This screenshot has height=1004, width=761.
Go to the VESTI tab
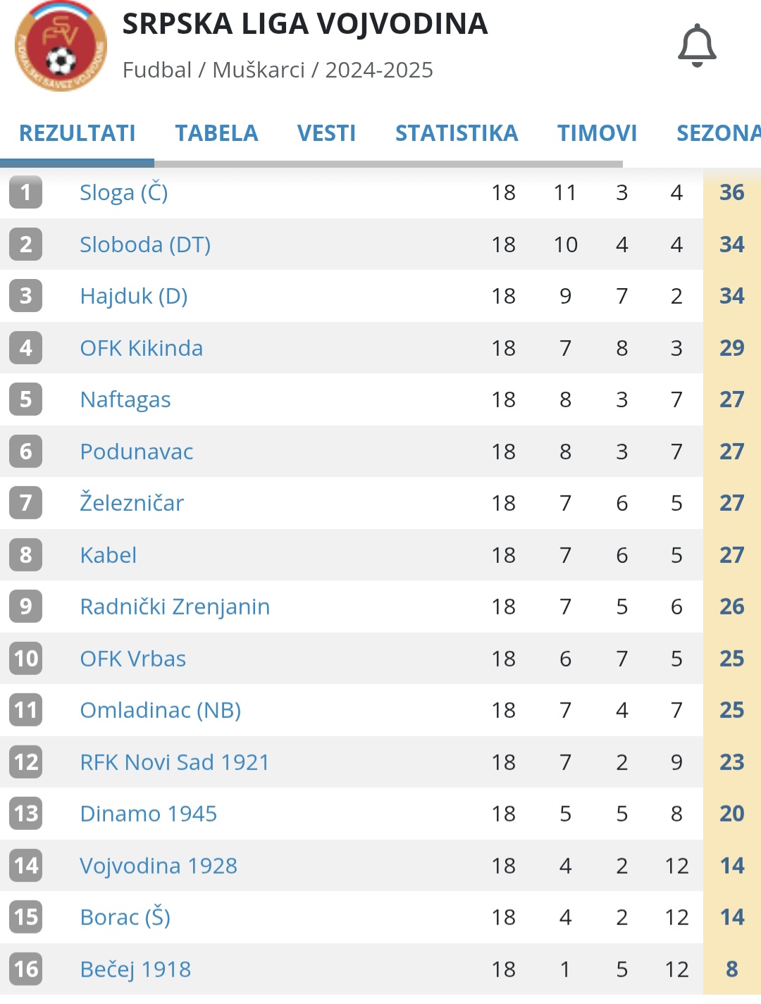coord(326,133)
